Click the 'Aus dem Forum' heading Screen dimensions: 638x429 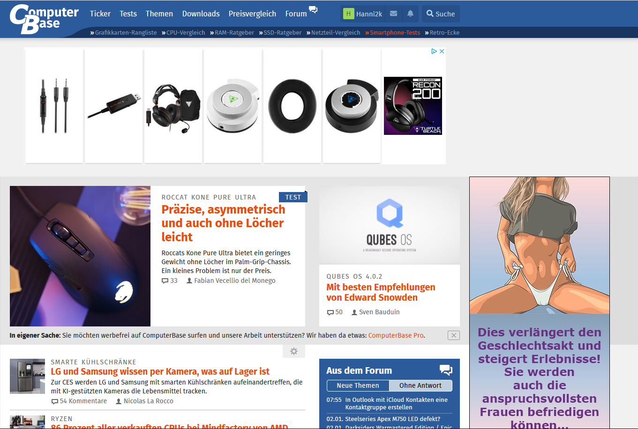coord(359,370)
